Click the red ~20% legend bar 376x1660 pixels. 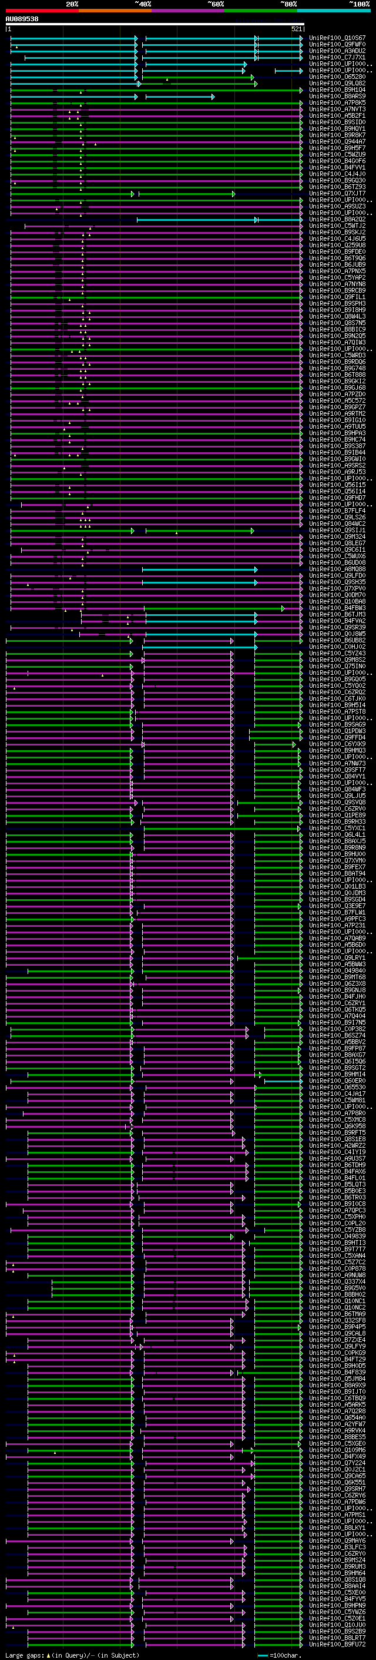click(x=42, y=11)
